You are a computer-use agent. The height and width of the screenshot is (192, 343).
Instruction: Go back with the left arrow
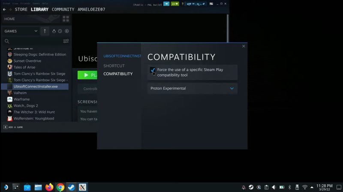[x=4, y=9]
